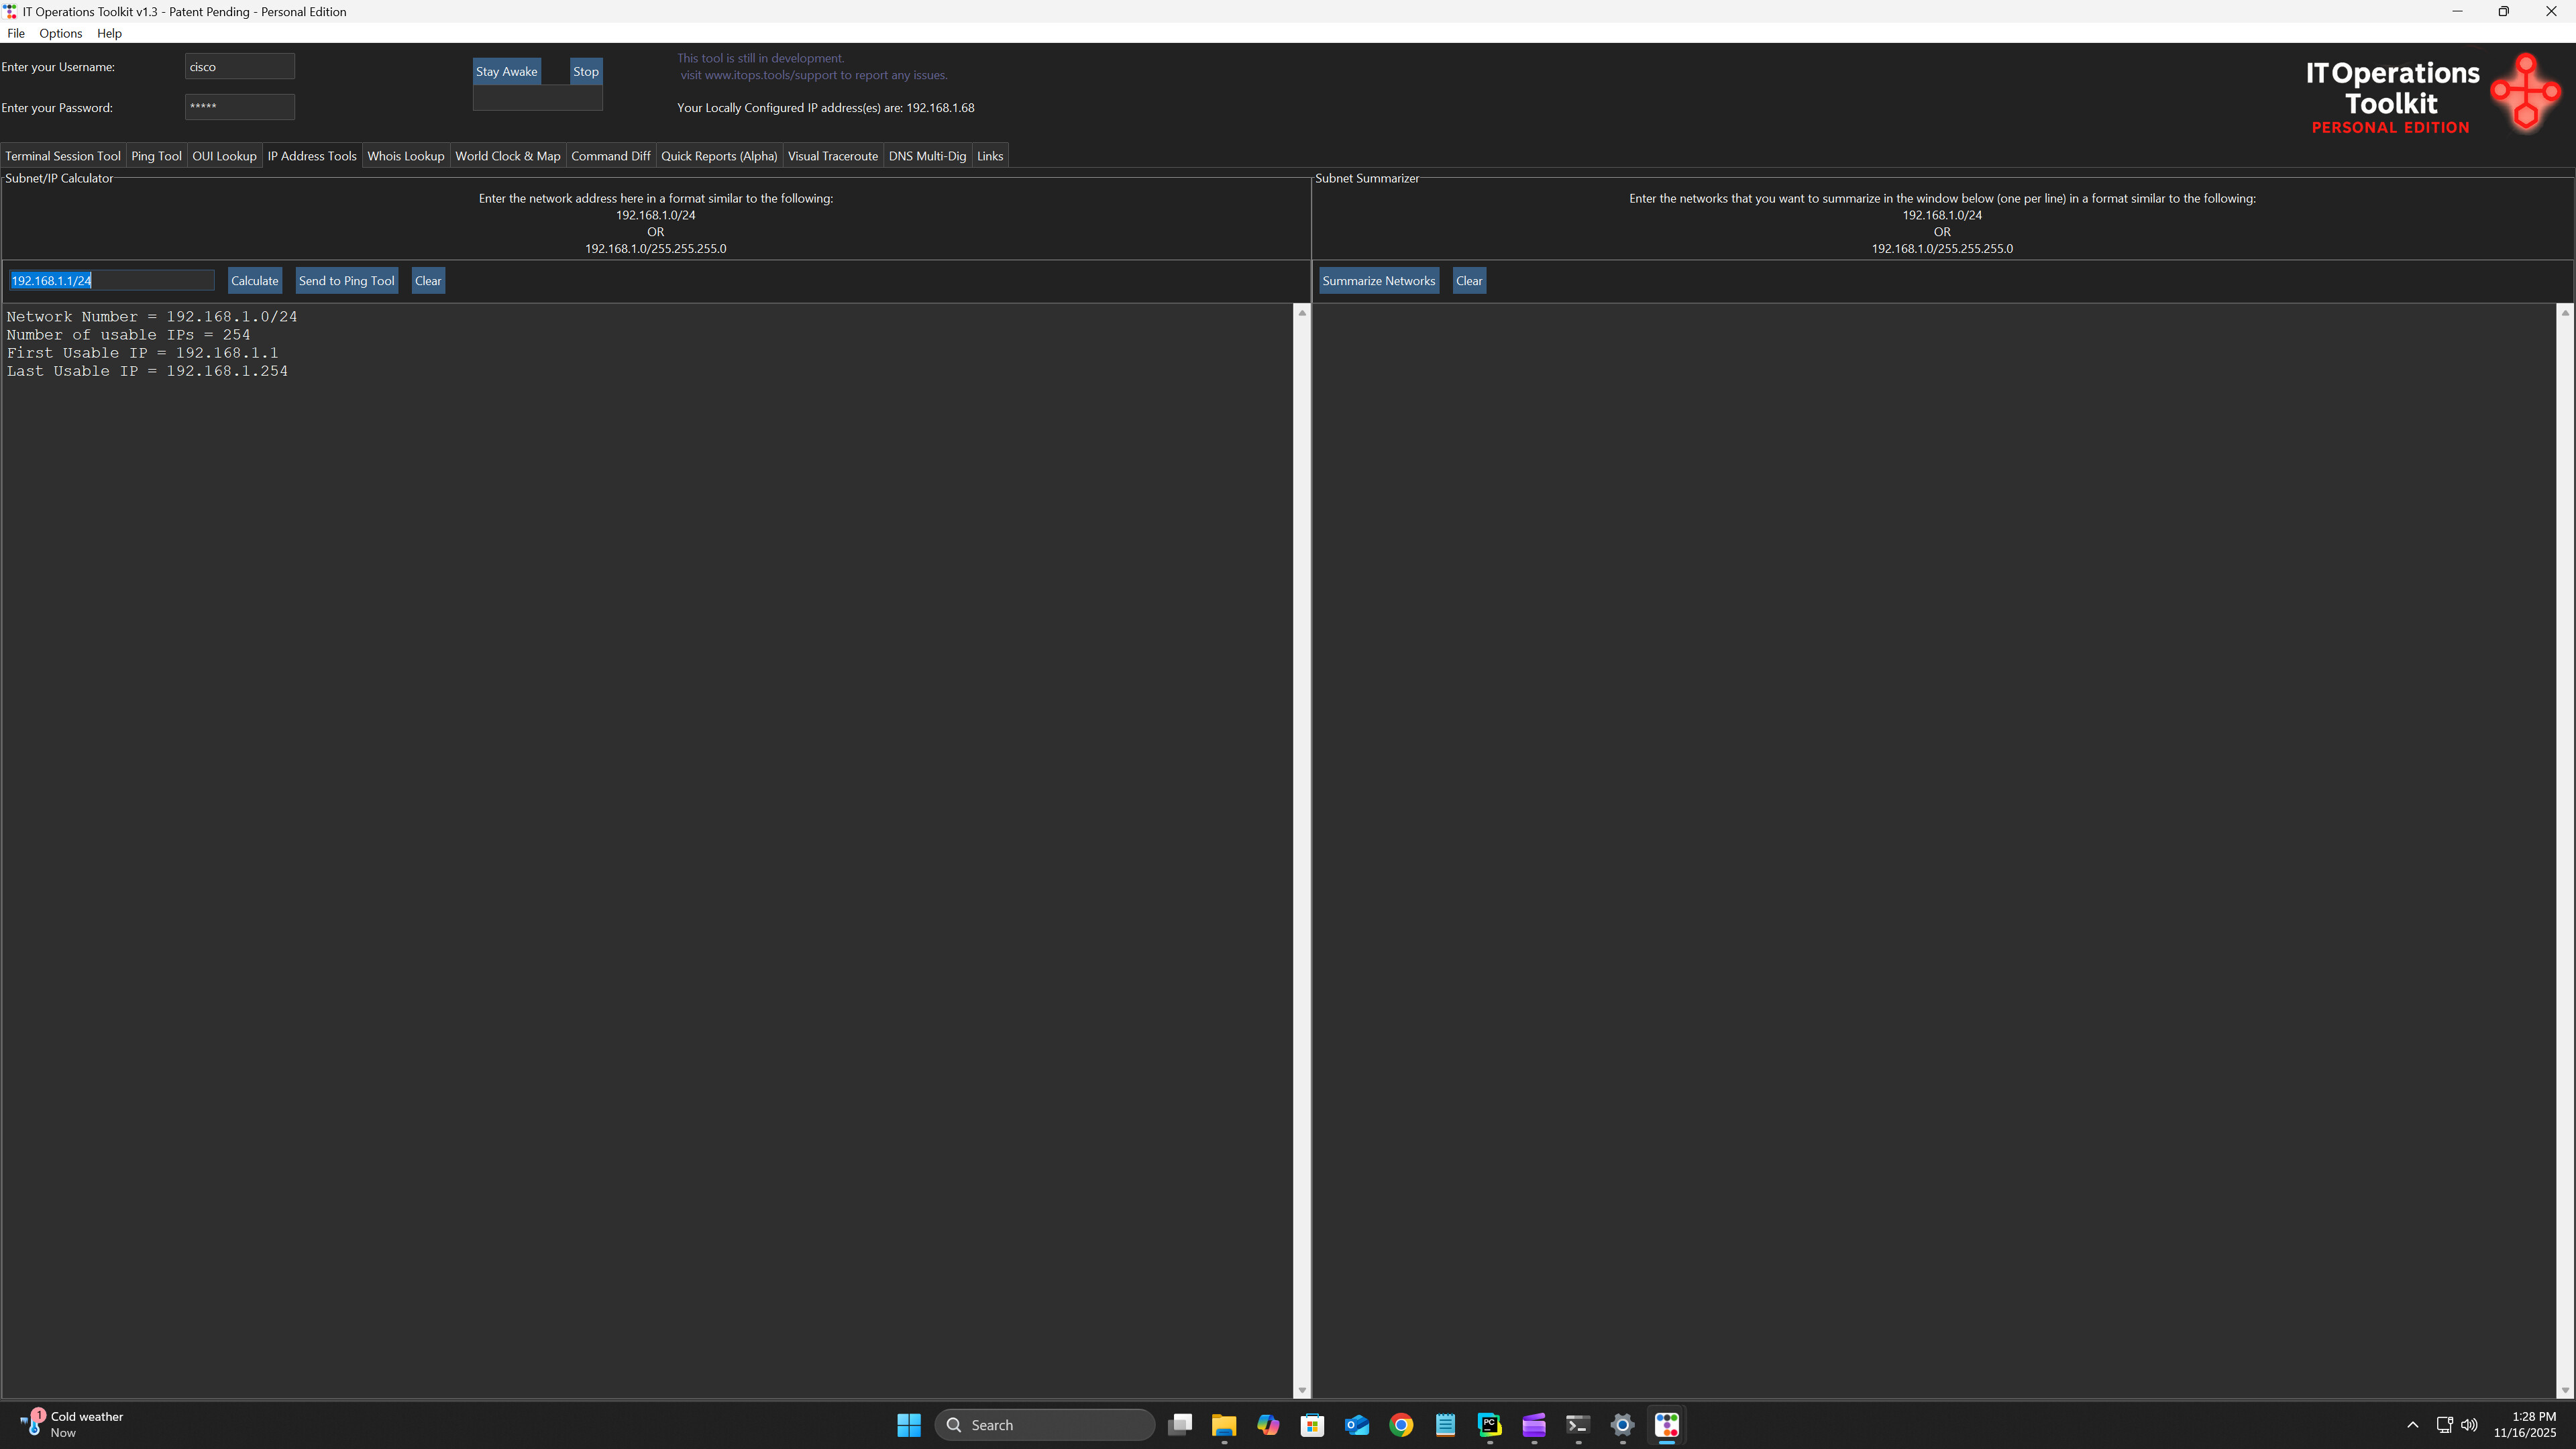Open the Options menu
This screenshot has width=2576, height=1449.
tap(60, 33)
